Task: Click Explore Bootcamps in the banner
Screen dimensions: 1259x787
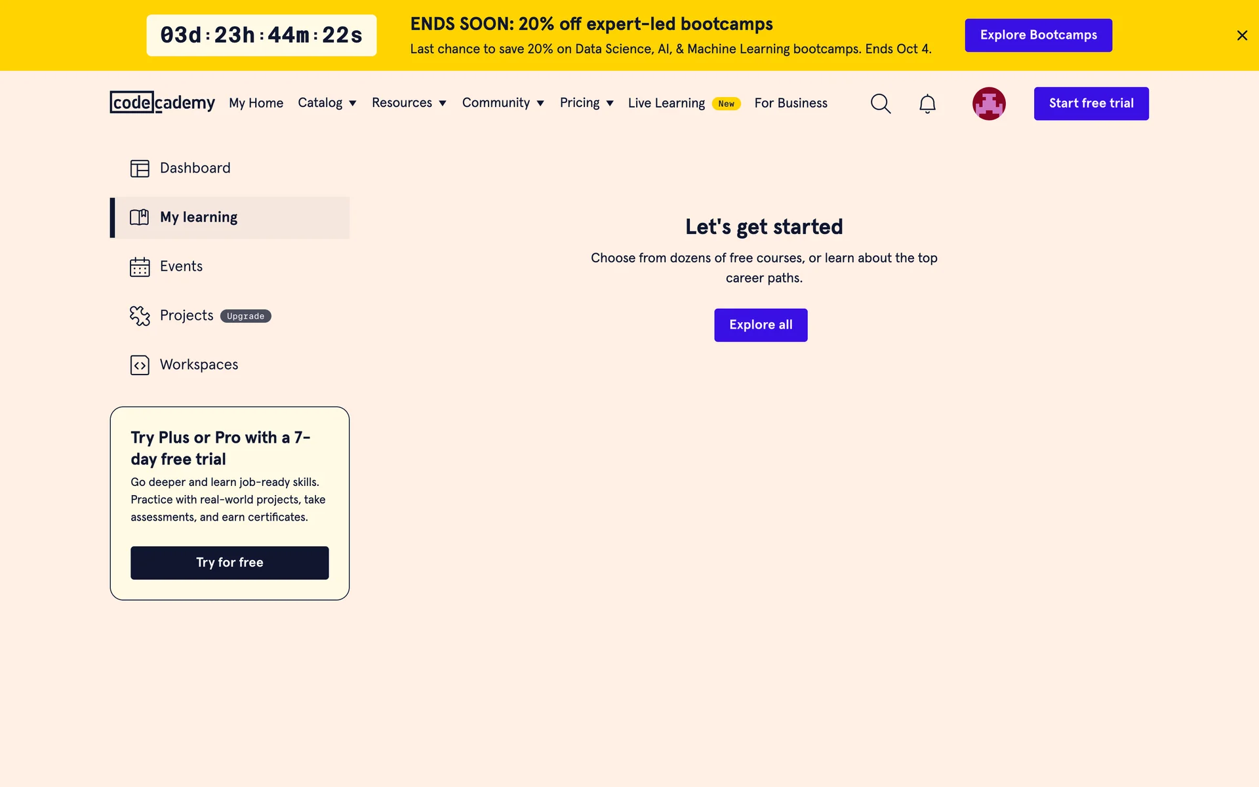Action: [1039, 35]
